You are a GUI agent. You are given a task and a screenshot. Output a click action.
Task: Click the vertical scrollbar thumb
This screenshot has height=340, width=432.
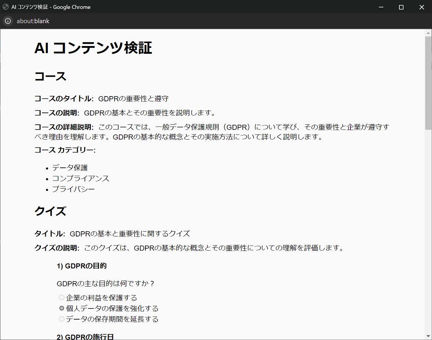tap(428, 83)
